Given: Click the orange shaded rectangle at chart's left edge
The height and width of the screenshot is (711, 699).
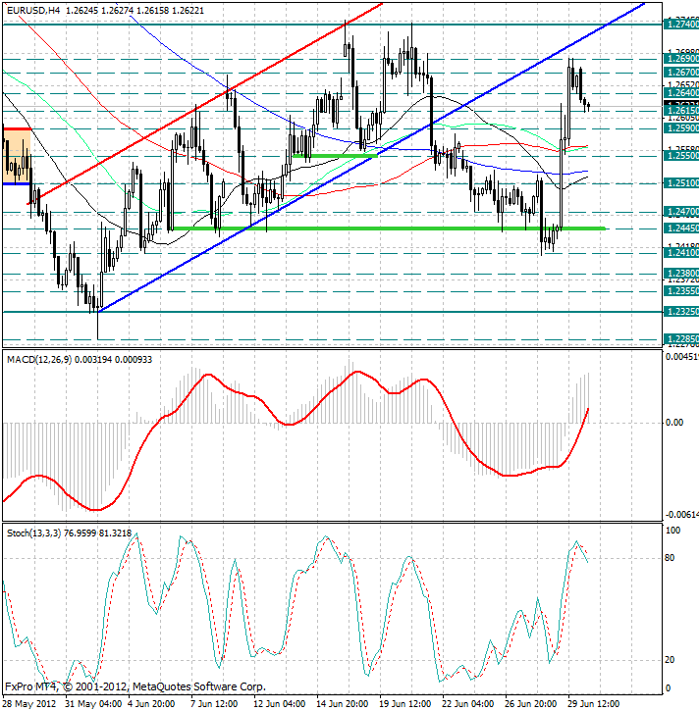Looking at the screenshot, I should [x=18, y=155].
